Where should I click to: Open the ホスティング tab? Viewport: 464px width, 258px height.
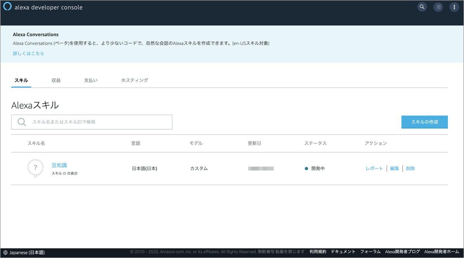[x=135, y=80]
